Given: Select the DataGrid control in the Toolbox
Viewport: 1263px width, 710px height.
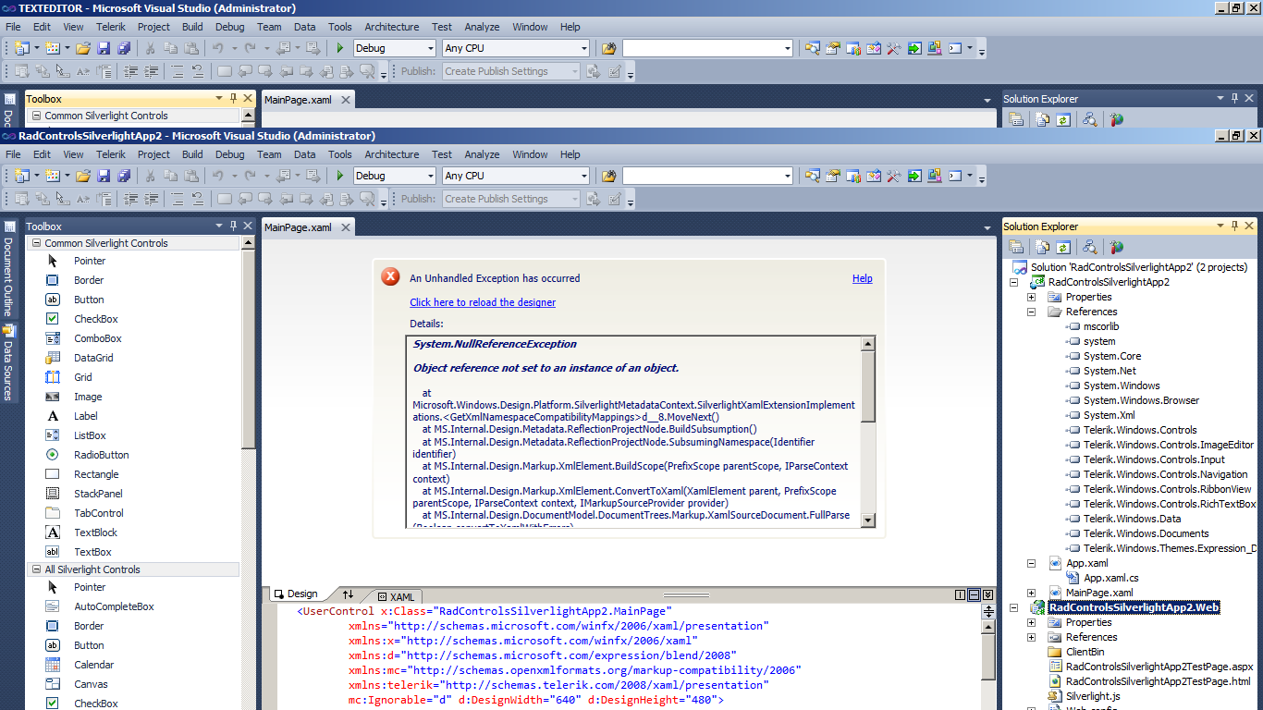Looking at the screenshot, I should (93, 358).
